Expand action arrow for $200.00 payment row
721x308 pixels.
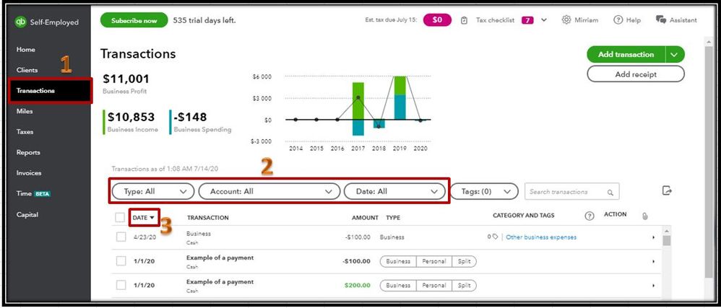653,286
